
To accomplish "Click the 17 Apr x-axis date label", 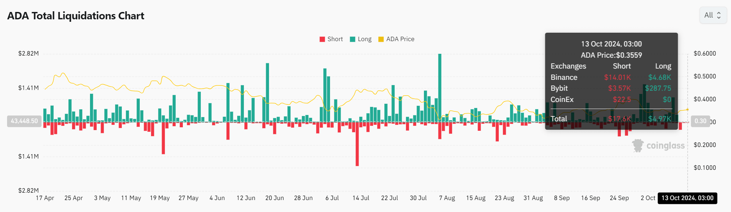I will (x=45, y=198).
